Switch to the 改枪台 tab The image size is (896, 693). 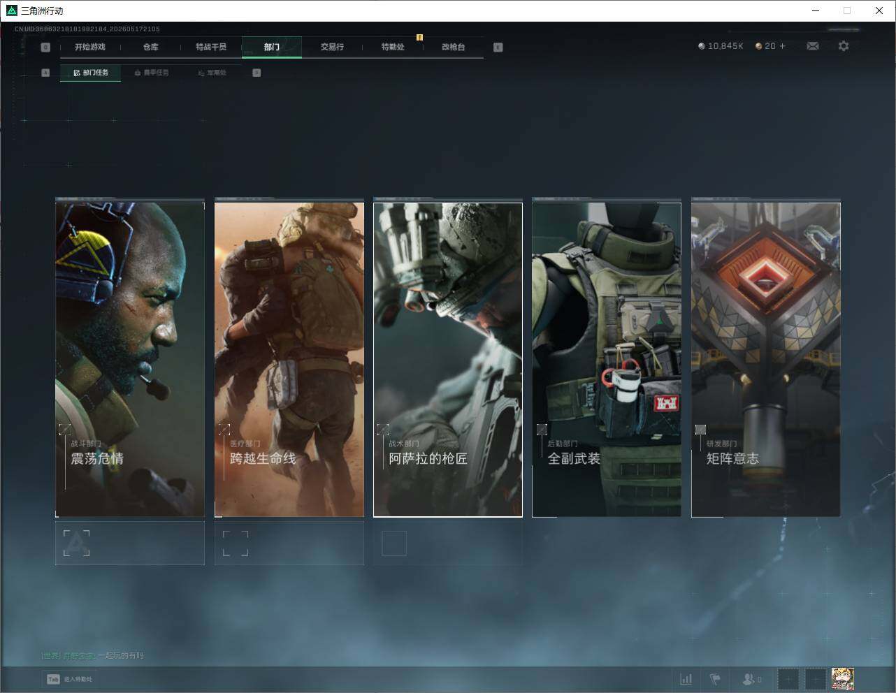point(453,47)
